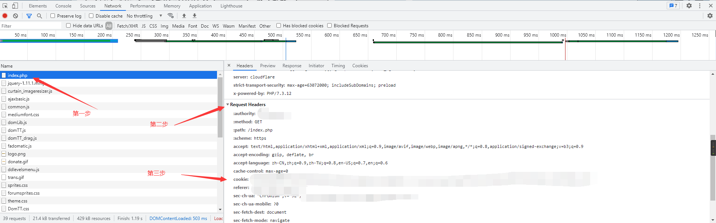Clear the network log
This screenshot has height=223, width=716.
coord(15,16)
